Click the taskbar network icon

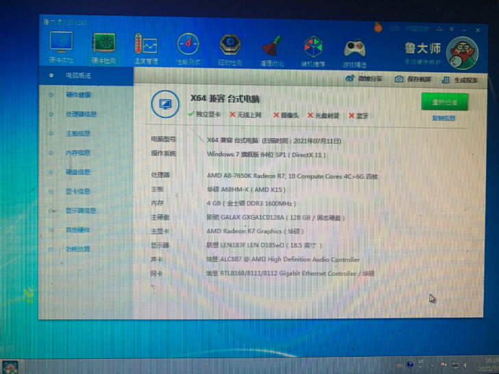click(455, 365)
